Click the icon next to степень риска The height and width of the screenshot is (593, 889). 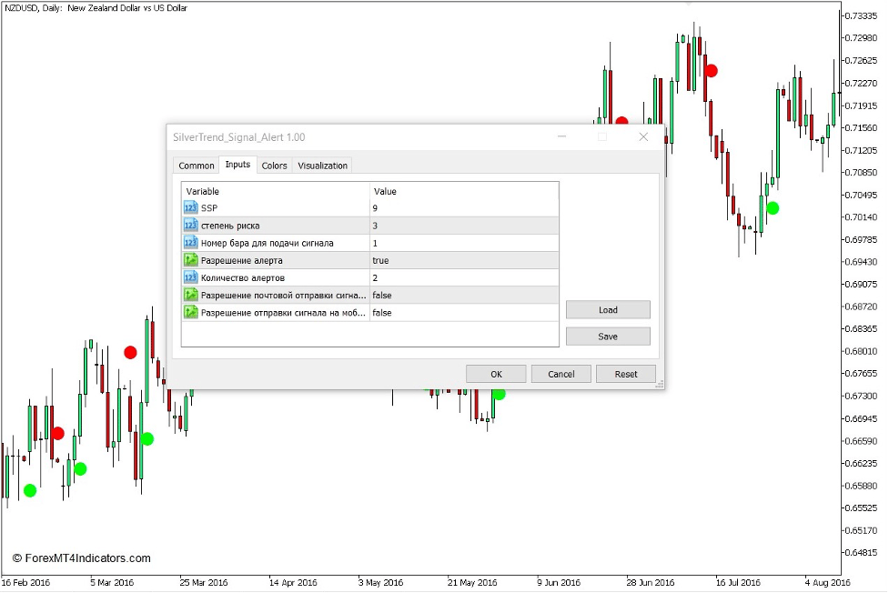pos(191,226)
